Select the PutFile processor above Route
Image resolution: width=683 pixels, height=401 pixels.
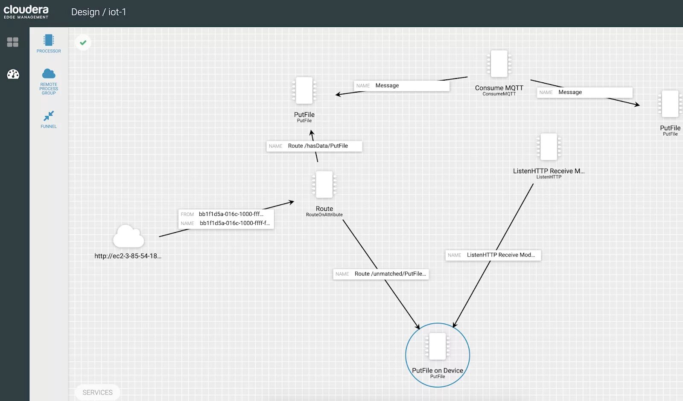coord(304,90)
